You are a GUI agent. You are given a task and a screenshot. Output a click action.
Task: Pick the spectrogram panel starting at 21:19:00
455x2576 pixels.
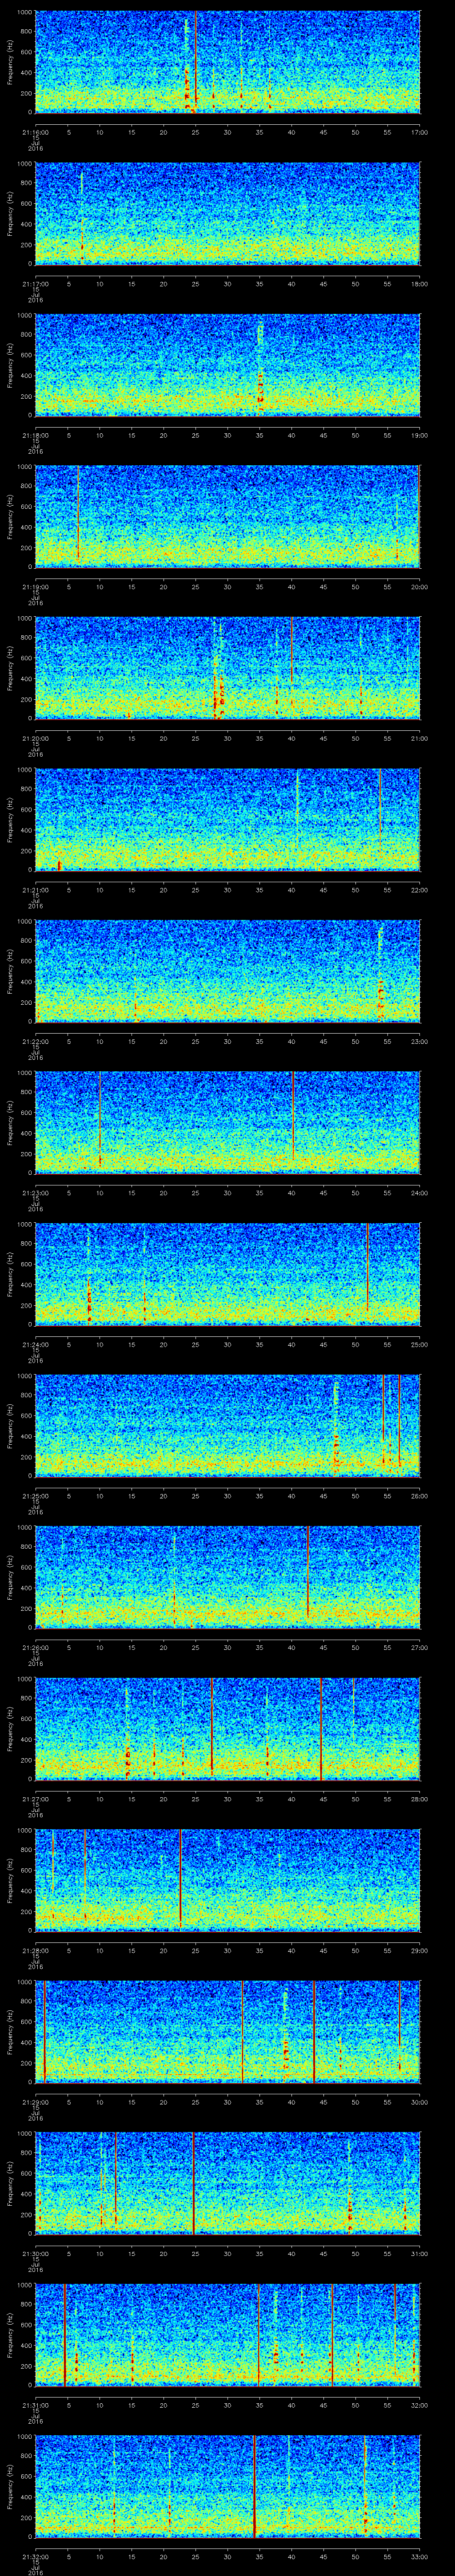pos(227,516)
